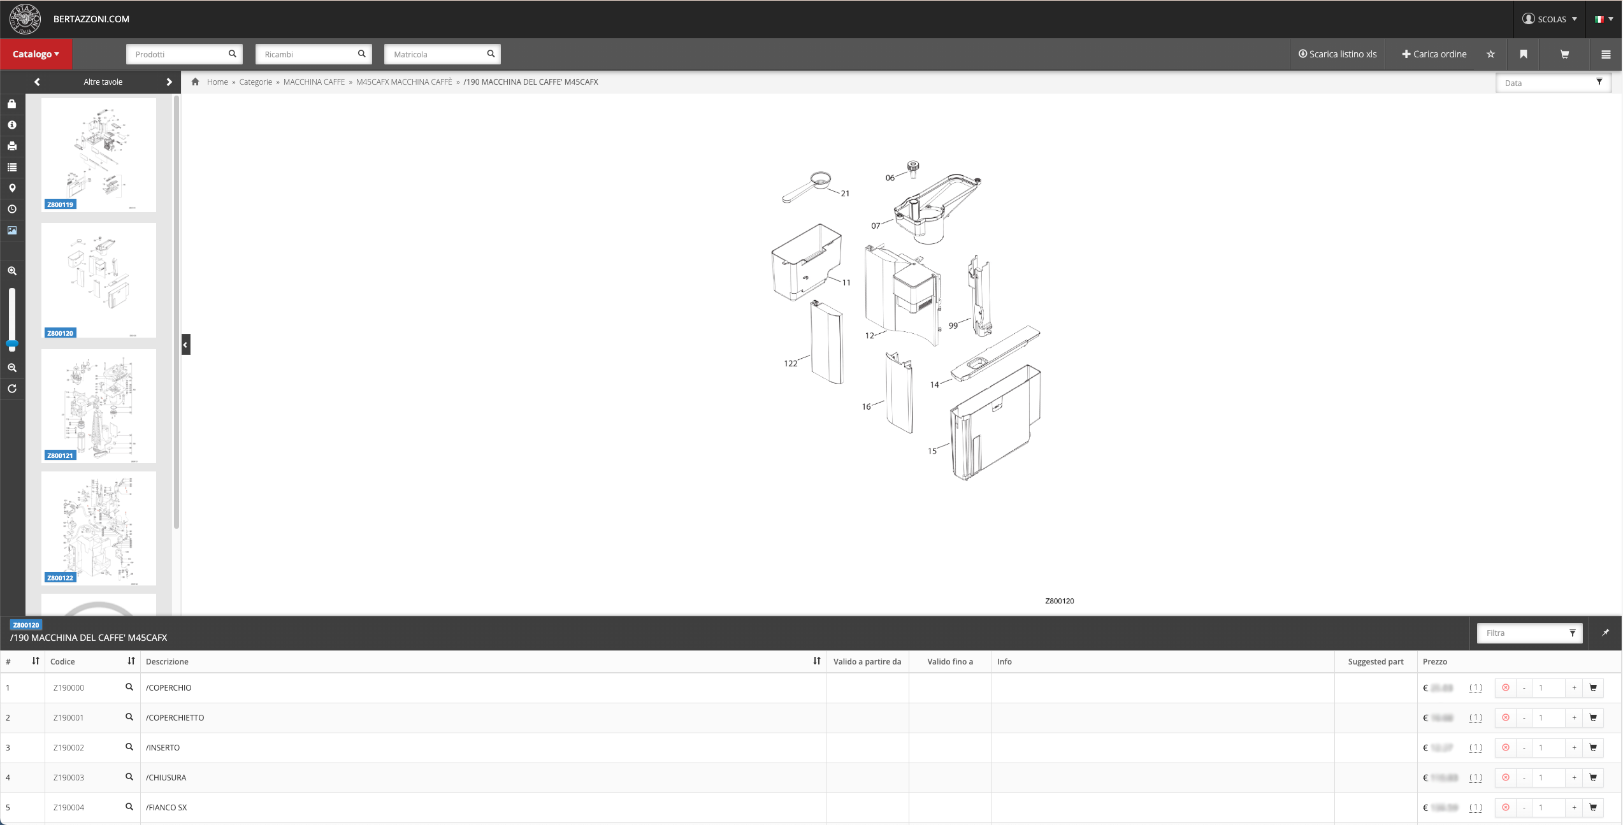Open the list view icon in sidebar
This screenshot has height=825, width=1623.
point(12,167)
